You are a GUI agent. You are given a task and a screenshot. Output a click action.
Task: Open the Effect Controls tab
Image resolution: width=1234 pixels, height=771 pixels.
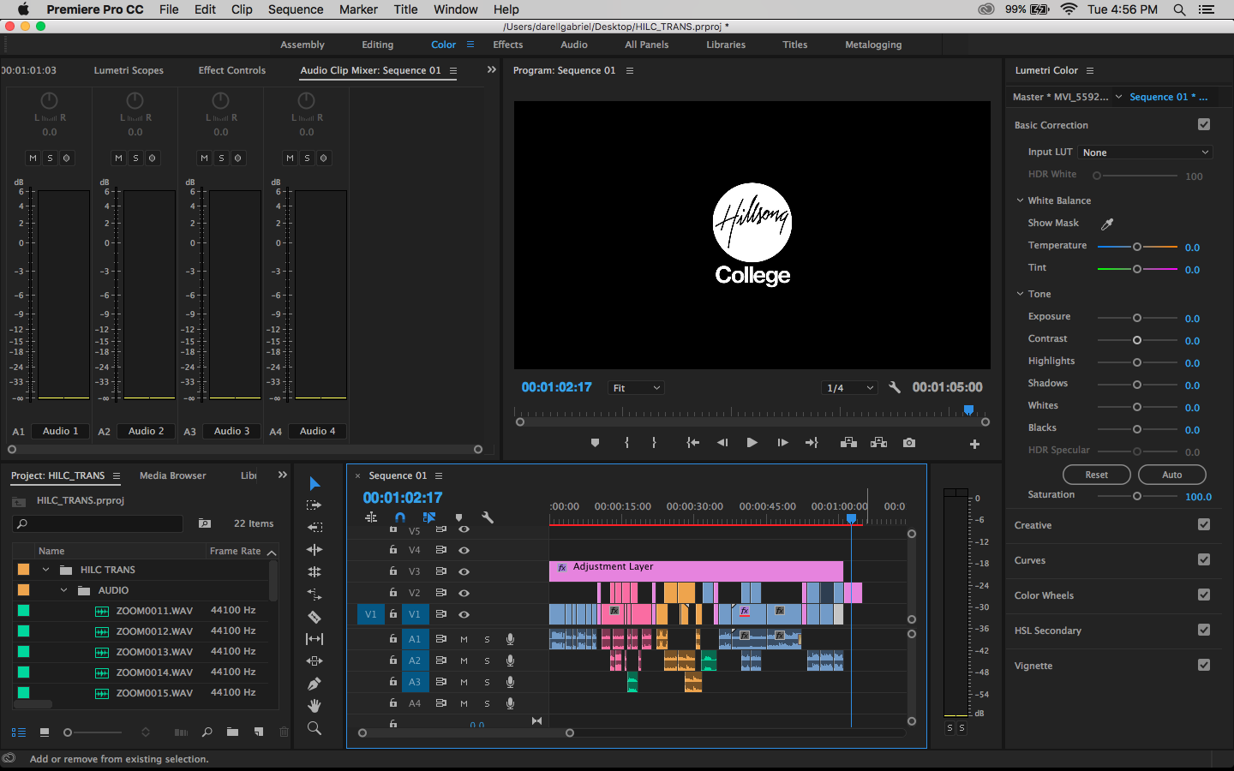point(232,70)
